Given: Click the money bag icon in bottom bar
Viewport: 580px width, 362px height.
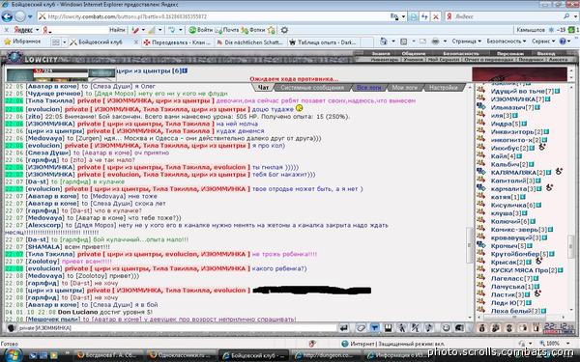Looking at the screenshot, I should [x=482, y=327].
